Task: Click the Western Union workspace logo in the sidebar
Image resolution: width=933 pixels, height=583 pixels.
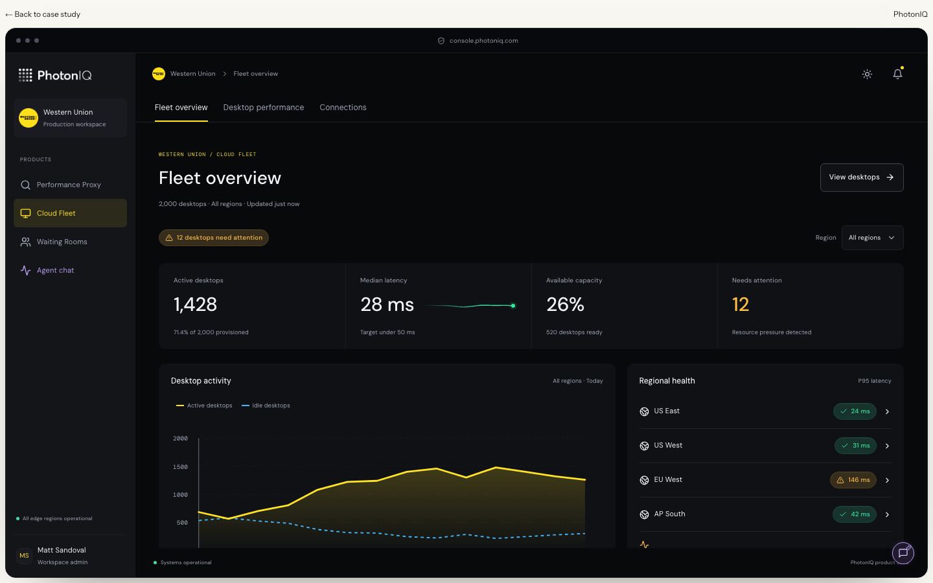Action: pos(29,118)
